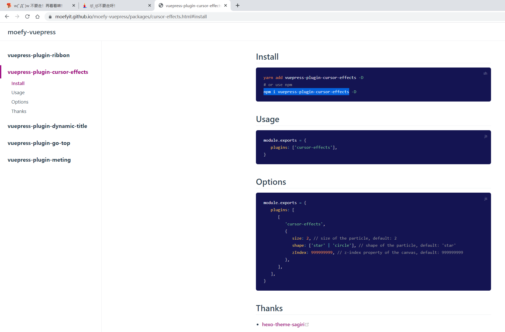This screenshot has width=505, height=332.
Task: Close the second tab with candle favicon
Action: coord(149,6)
